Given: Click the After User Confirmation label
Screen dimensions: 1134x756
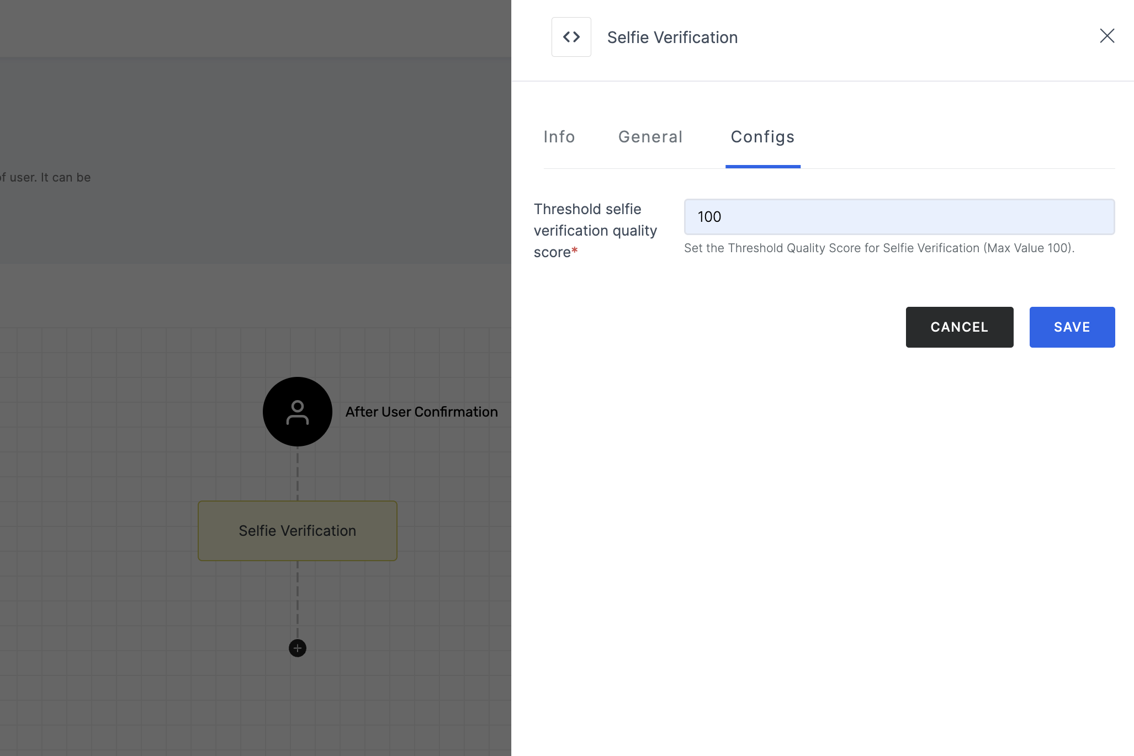Looking at the screenshot, I should [422, 412].
